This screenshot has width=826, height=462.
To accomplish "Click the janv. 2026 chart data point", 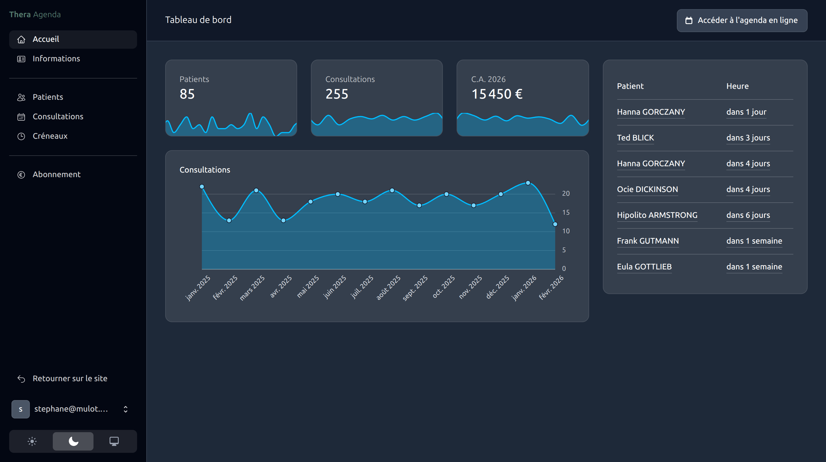I will [528, 183].
